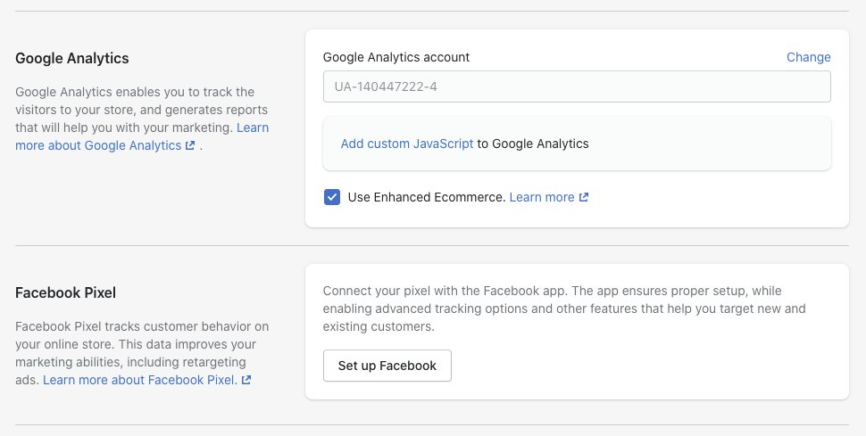This screenshot has width=866, height=436.
Task: Open Learn more about Facebook Pixel link
Action: 139,380
